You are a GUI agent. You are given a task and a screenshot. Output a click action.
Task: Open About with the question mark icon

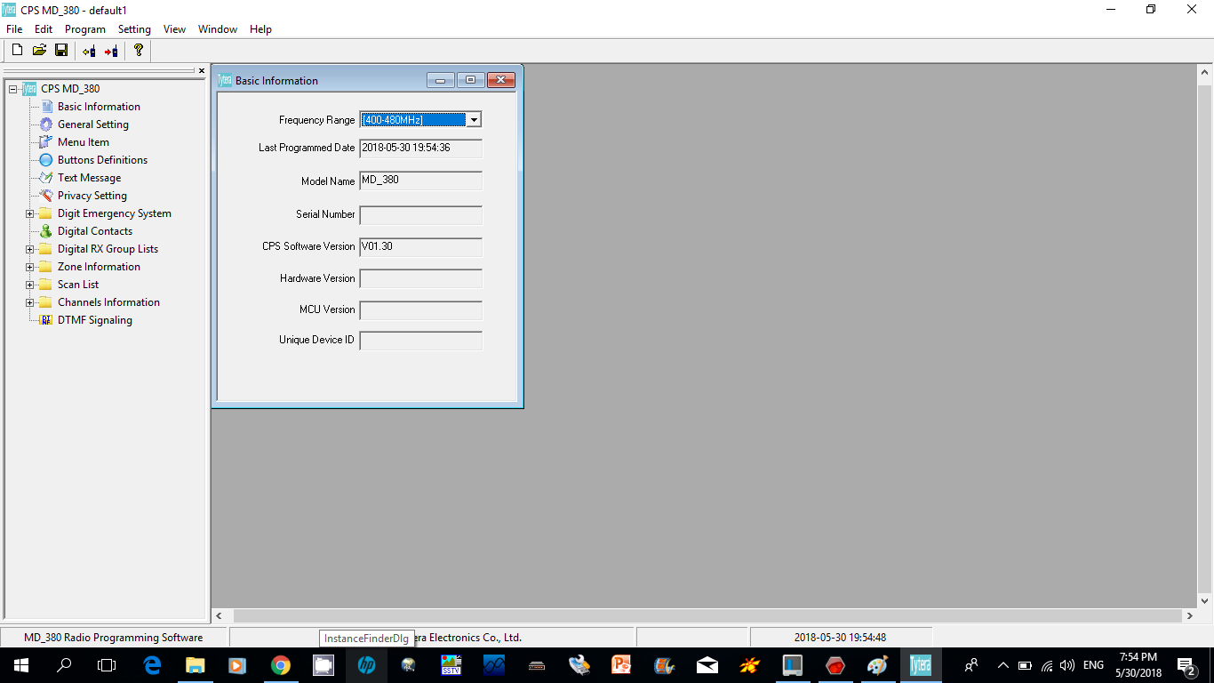point(139,51)
